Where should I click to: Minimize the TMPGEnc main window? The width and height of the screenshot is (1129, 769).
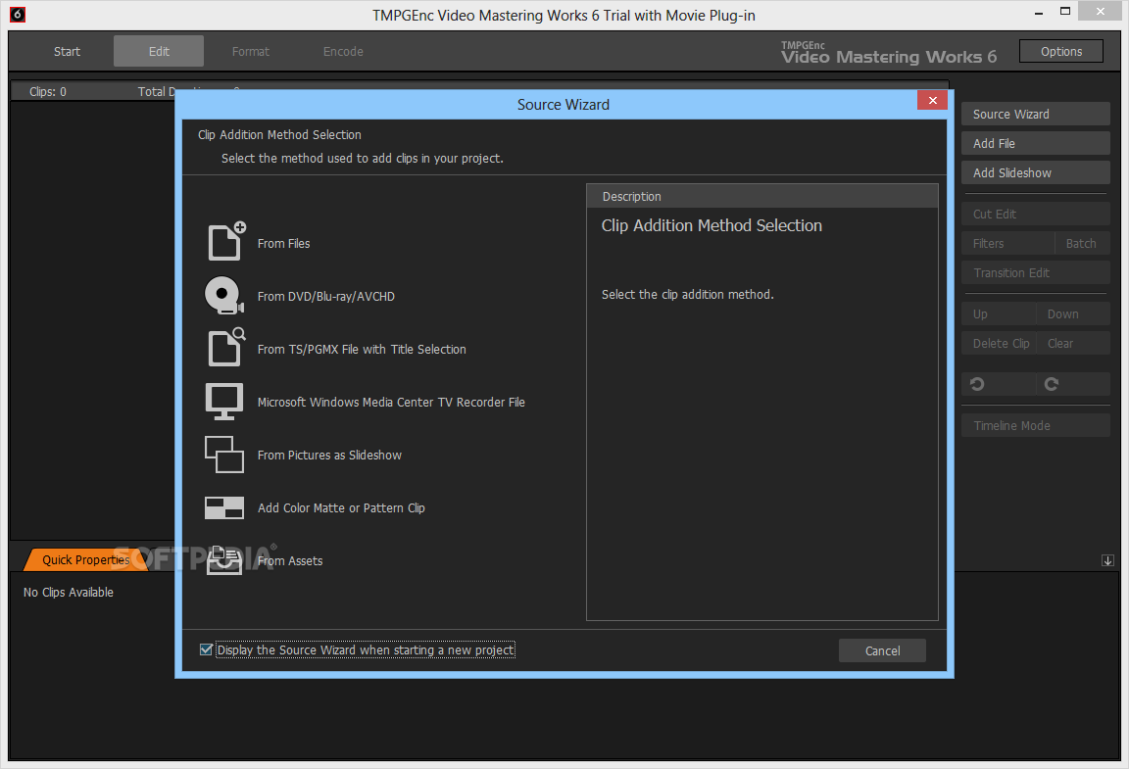tap(1038, 12)
